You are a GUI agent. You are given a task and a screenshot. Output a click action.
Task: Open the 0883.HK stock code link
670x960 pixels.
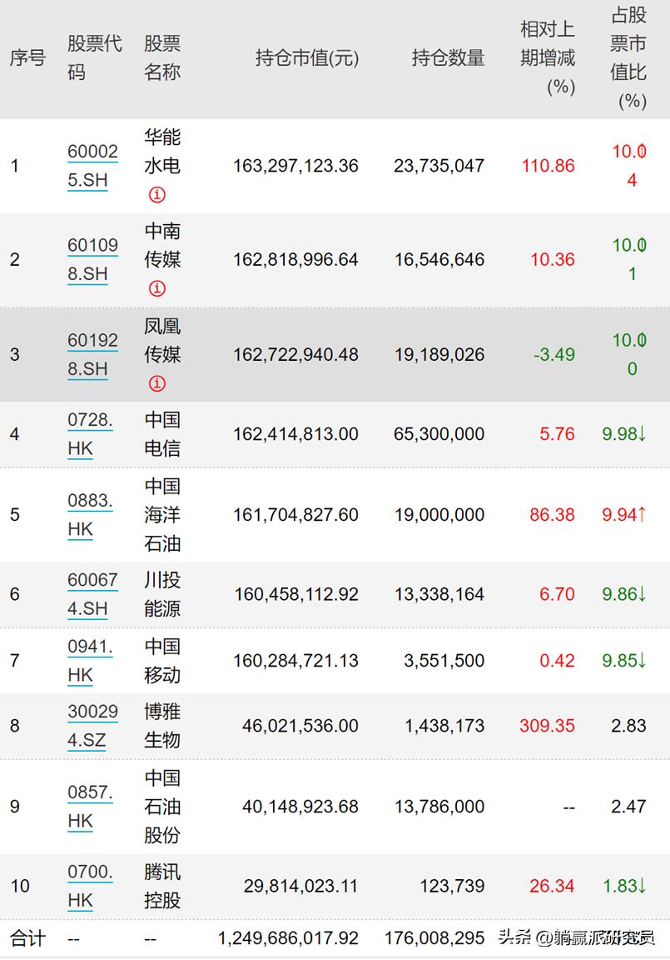point(89,514)
